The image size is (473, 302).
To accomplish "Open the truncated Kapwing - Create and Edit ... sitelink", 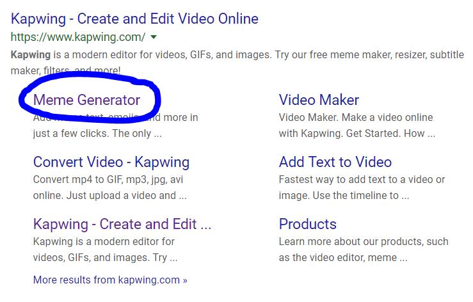I will coord(122,224).
